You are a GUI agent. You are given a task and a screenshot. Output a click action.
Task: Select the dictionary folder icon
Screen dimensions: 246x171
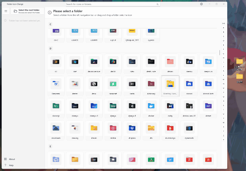151,86
